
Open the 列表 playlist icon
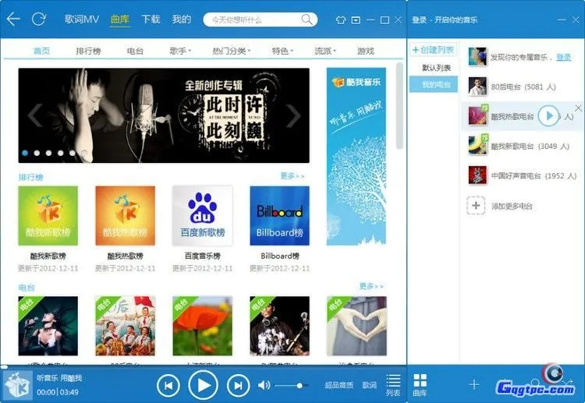coord(393,384)
